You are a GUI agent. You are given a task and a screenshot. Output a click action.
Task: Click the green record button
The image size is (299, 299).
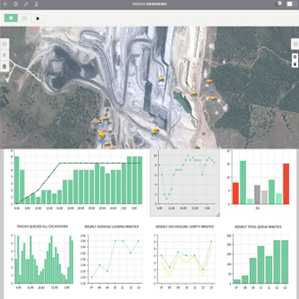tap(11, 18)
